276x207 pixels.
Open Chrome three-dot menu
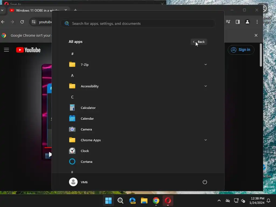(257, 22)
